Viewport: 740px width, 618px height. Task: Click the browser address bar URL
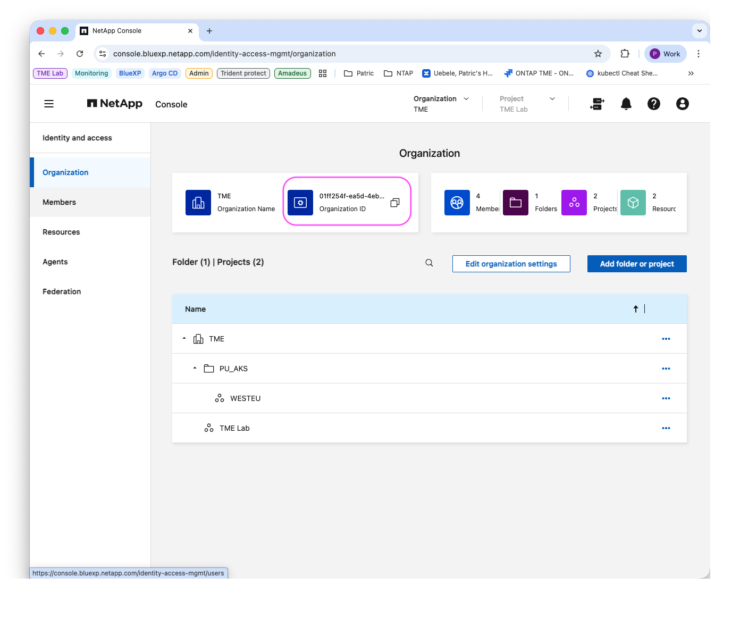pos(224,54)
